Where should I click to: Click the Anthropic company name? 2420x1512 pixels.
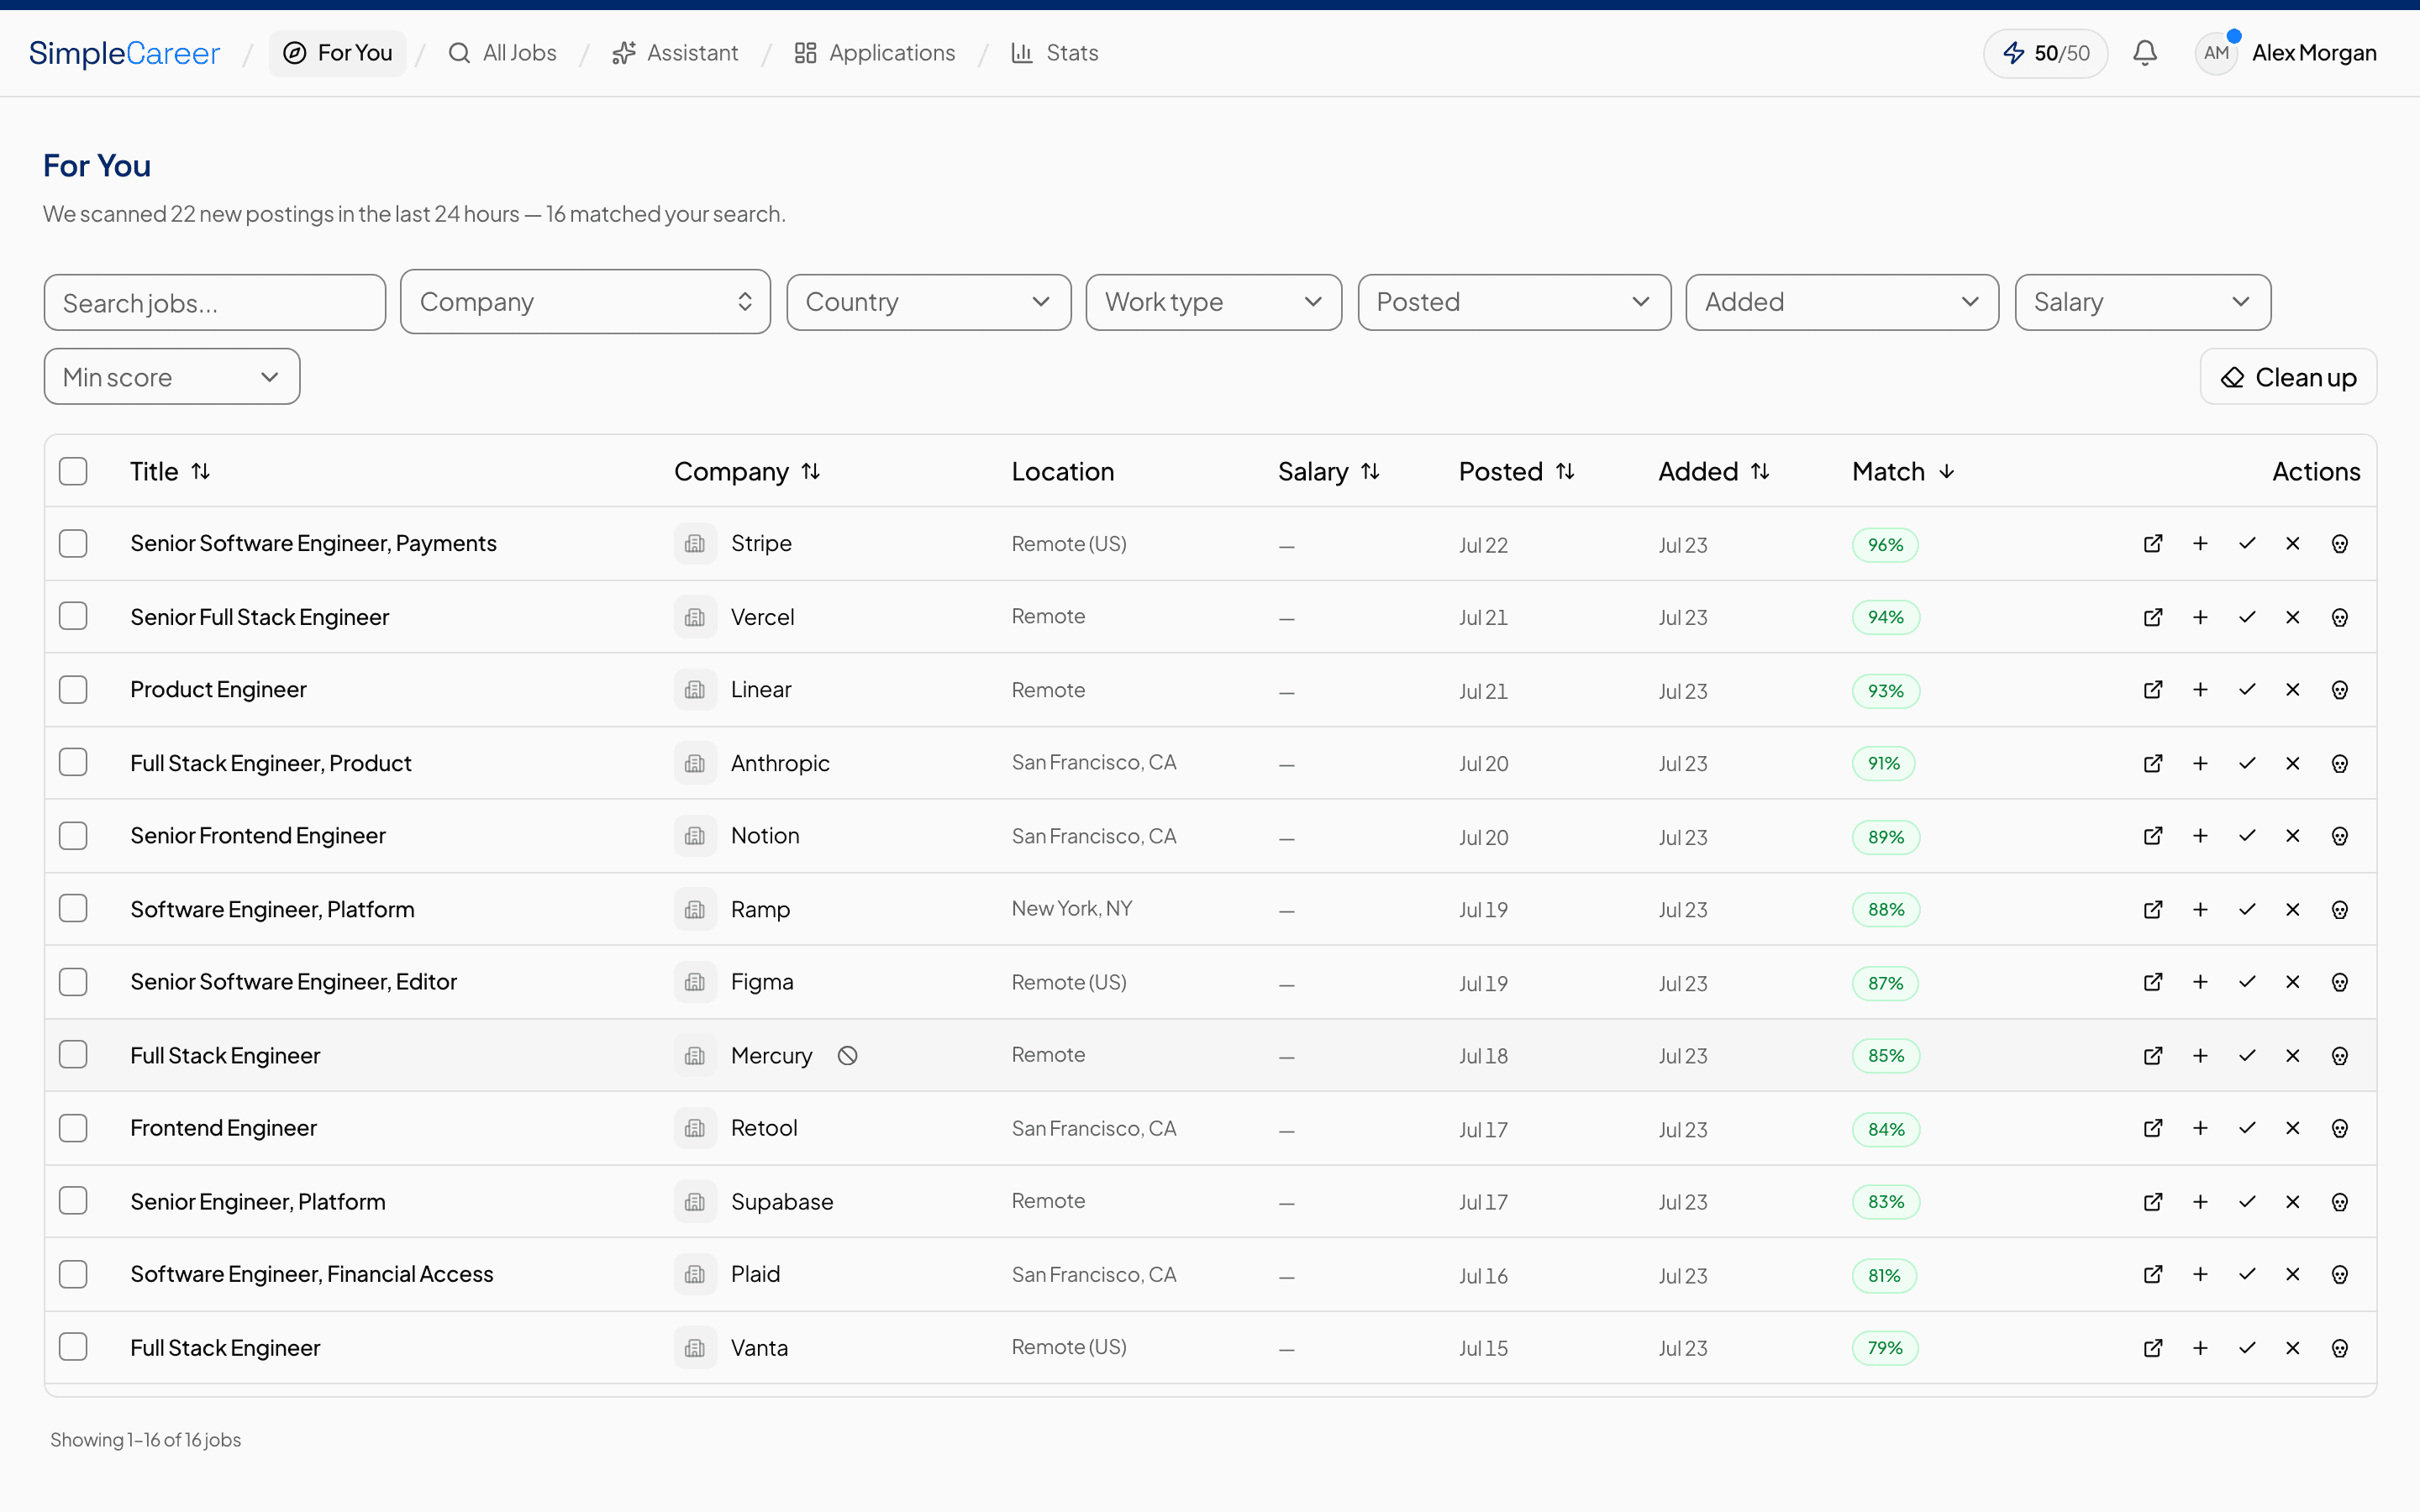click(x=780, y=763)
